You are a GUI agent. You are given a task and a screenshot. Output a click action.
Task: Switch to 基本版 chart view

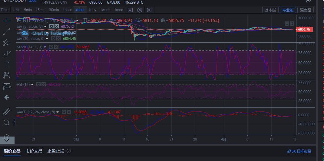270,10
